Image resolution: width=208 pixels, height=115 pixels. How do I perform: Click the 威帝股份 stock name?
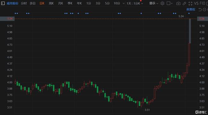(x=12, y=4)
